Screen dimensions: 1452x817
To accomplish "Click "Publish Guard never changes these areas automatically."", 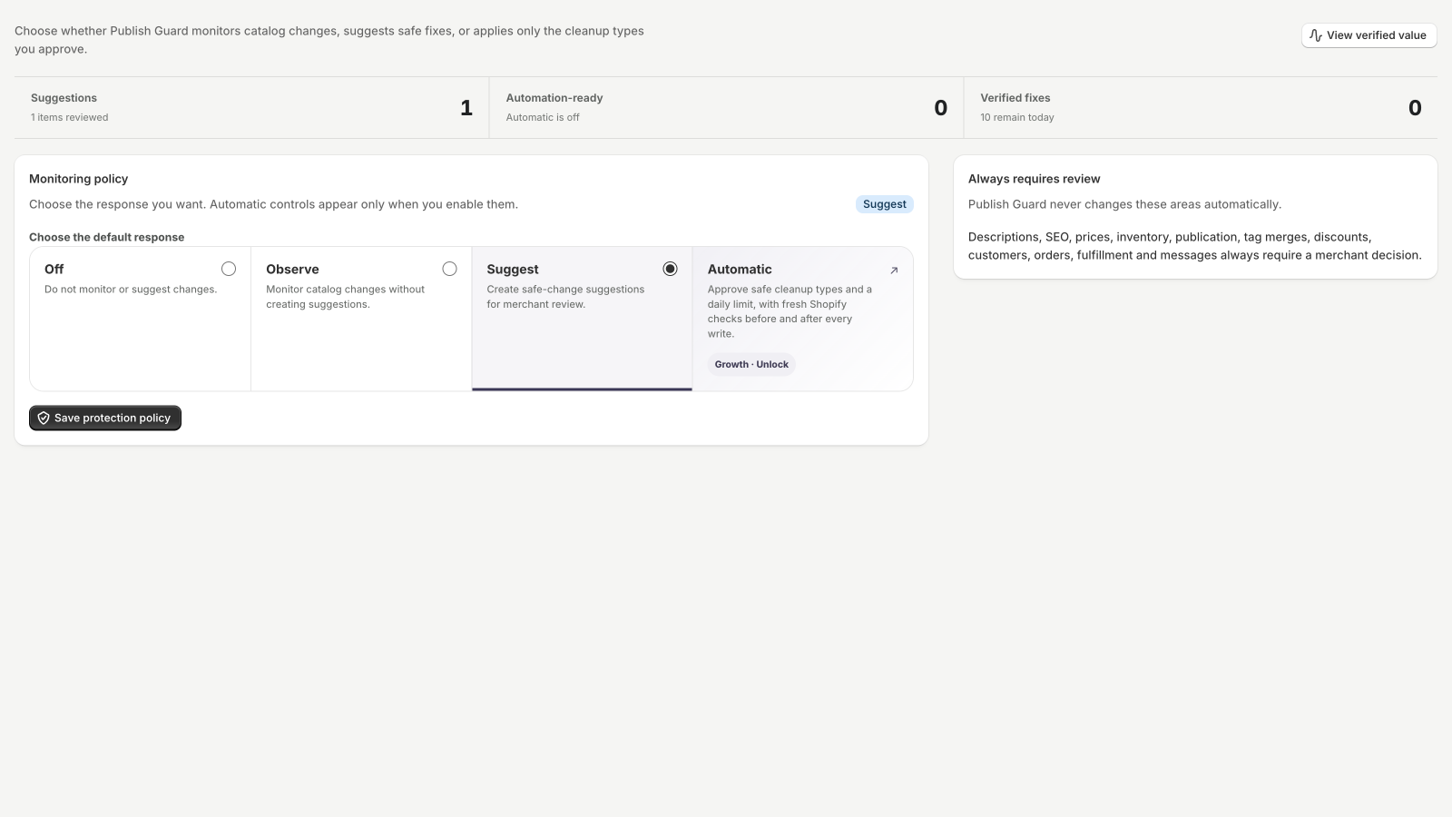I will coord(1125,204).
